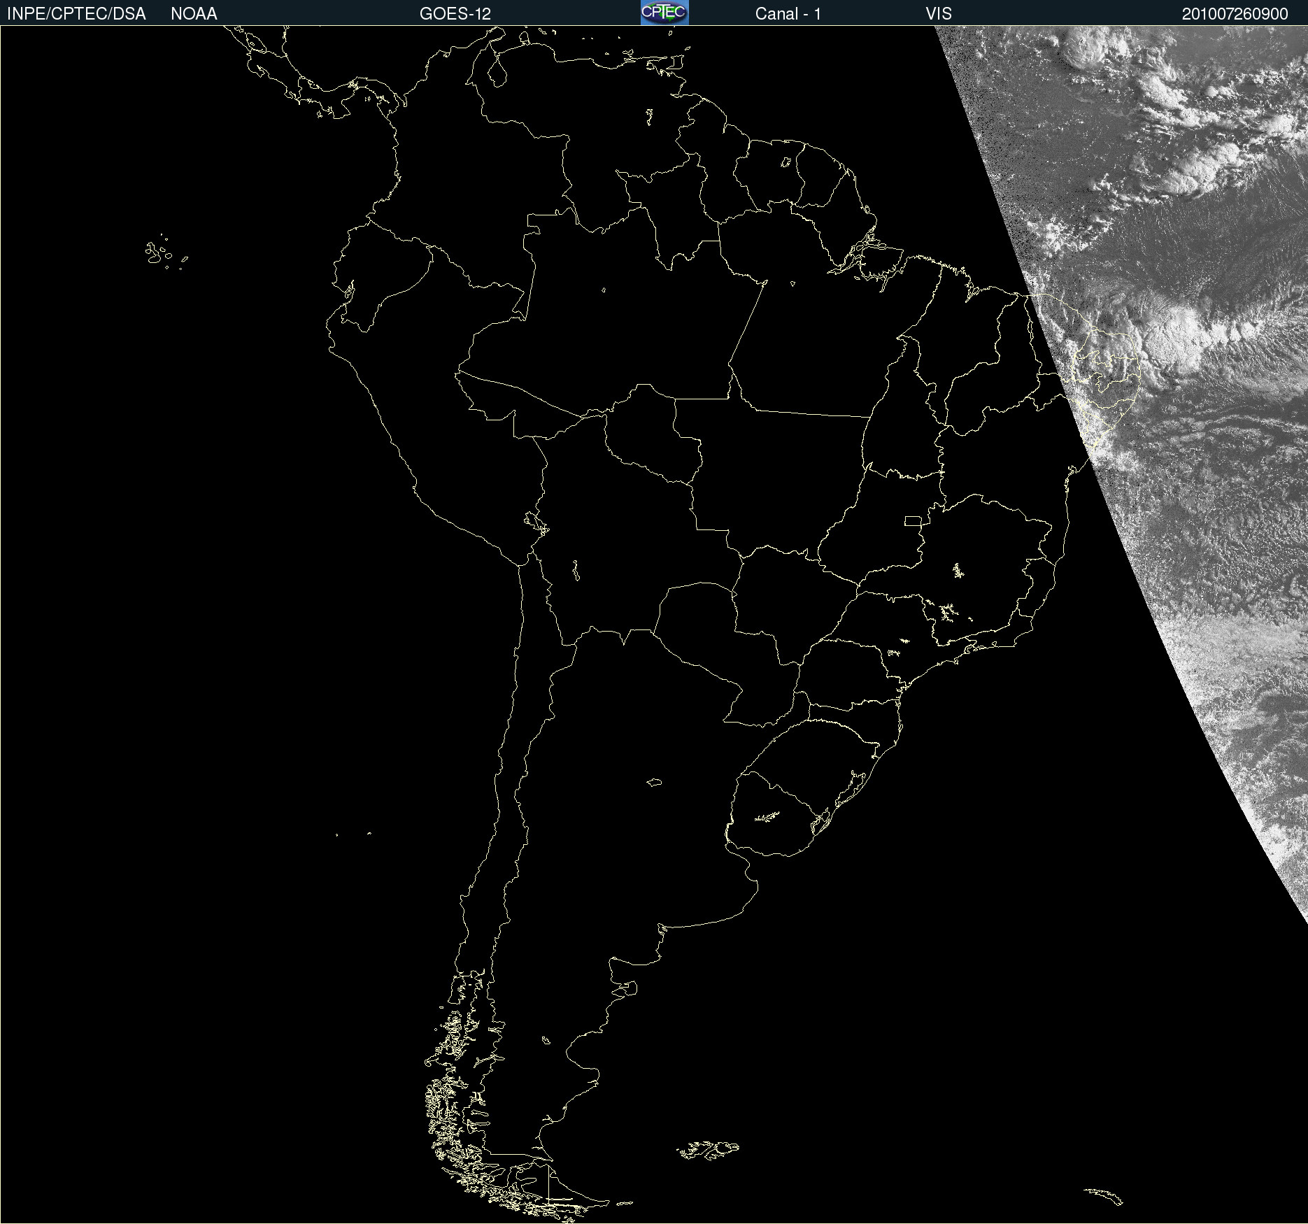
Task: Click the VIS channel label
Action: click(939, 14)
